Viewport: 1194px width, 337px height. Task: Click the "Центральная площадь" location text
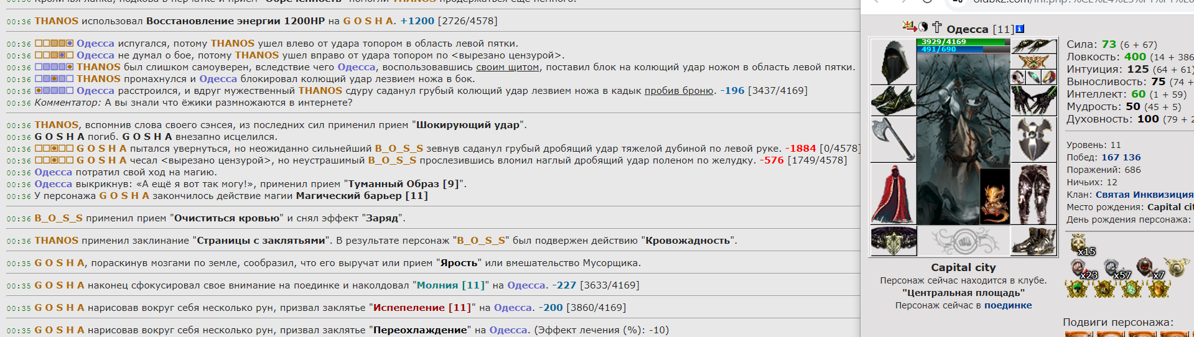click(x=963, y=293)
